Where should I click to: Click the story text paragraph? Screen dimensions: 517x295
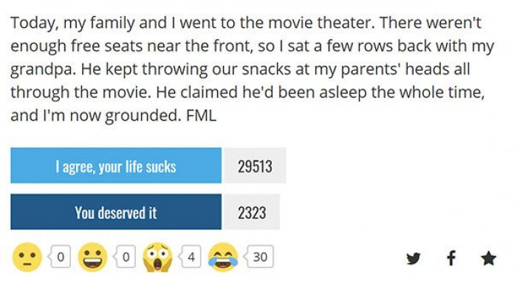(253, 69)
